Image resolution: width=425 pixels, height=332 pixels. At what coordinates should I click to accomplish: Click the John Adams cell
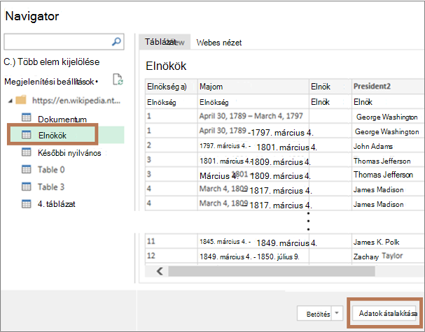tap(388, 146)
